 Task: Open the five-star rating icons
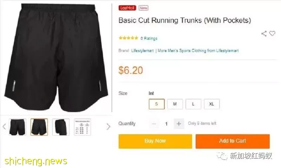128,38
